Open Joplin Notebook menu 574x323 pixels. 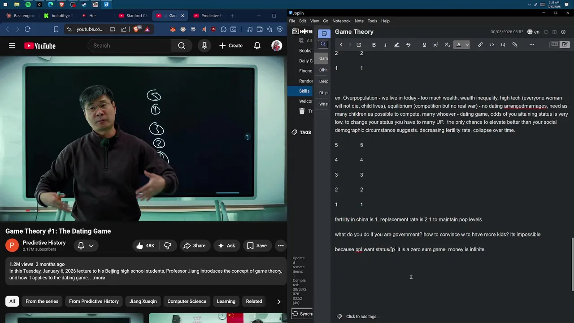[x=341, y=21]
